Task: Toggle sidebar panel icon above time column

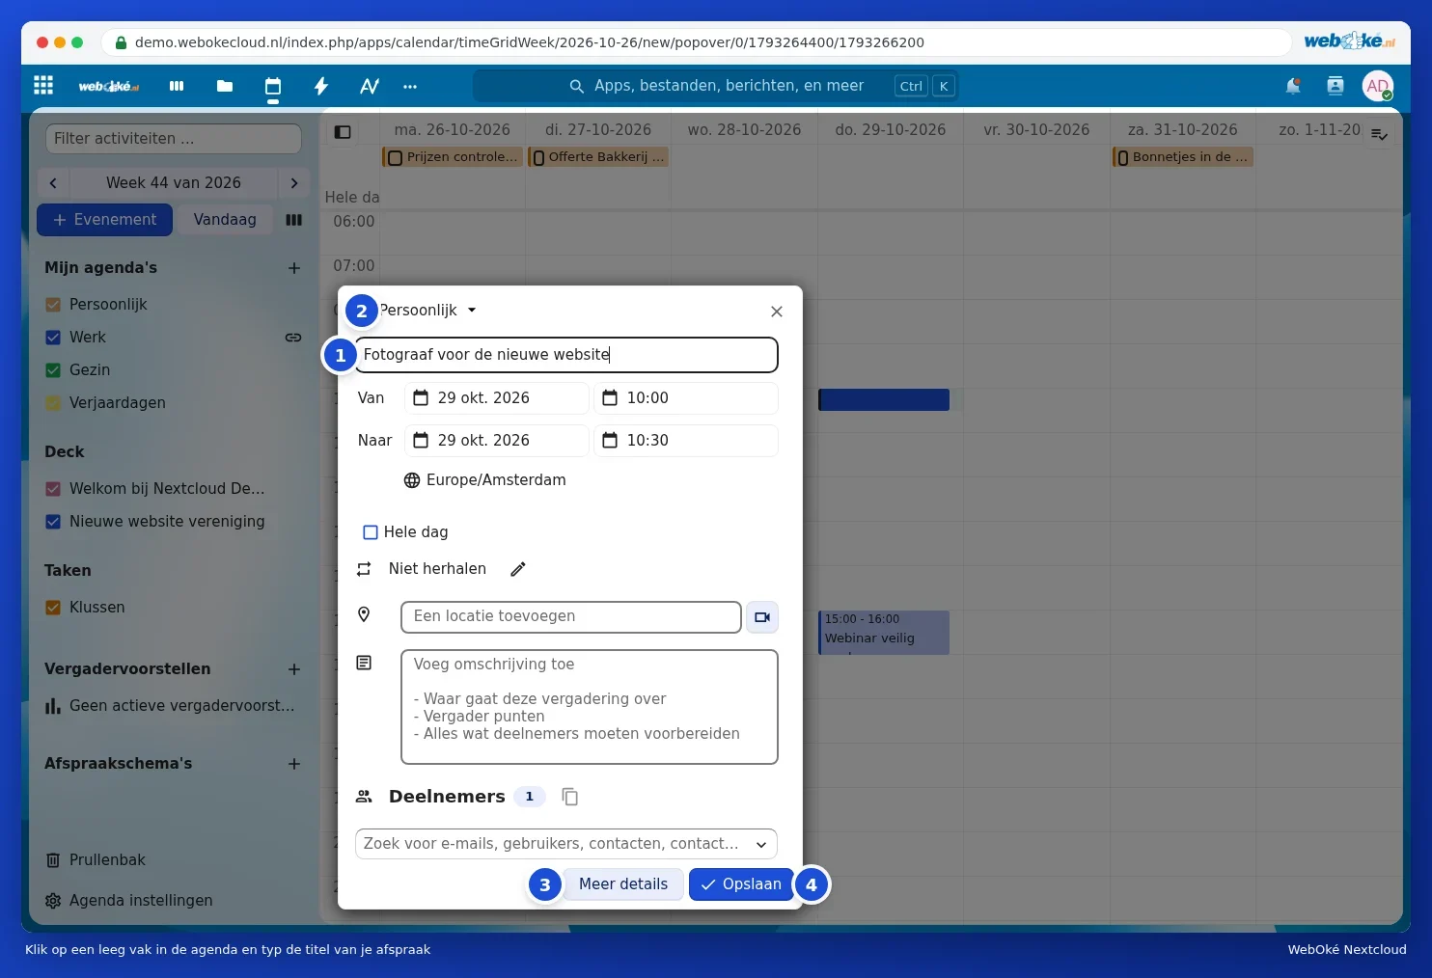Action: point(343,132)
